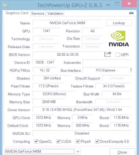
Task: Click the Texture Fillrate value 34.3 GTexel/s
Action: (x=114, y=86)
